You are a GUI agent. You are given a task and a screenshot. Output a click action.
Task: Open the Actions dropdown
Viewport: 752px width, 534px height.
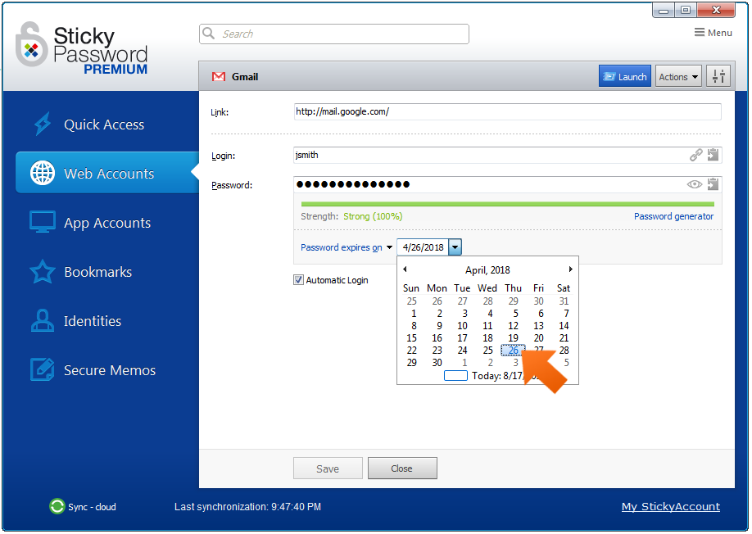(x=678, y=76)
